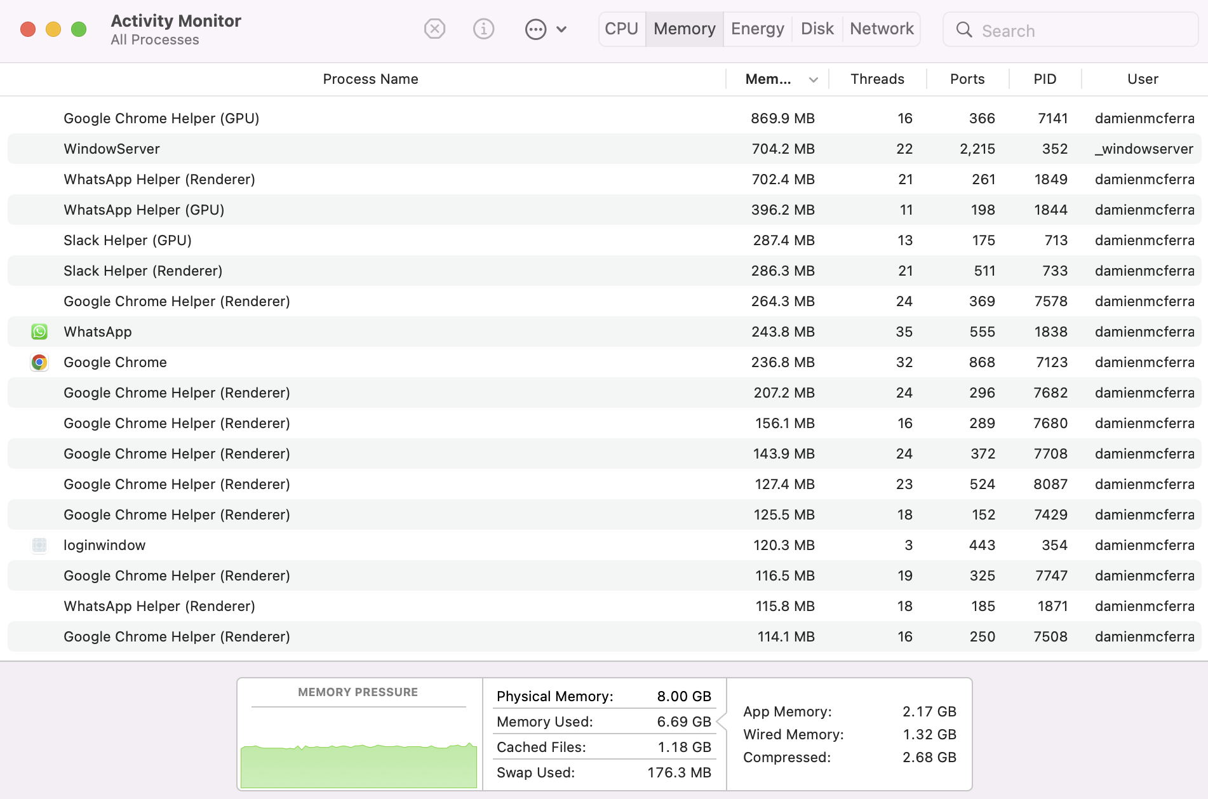Click the Mem... column header label
This screenshot has height=799, width=1208.
coord(768,79)
